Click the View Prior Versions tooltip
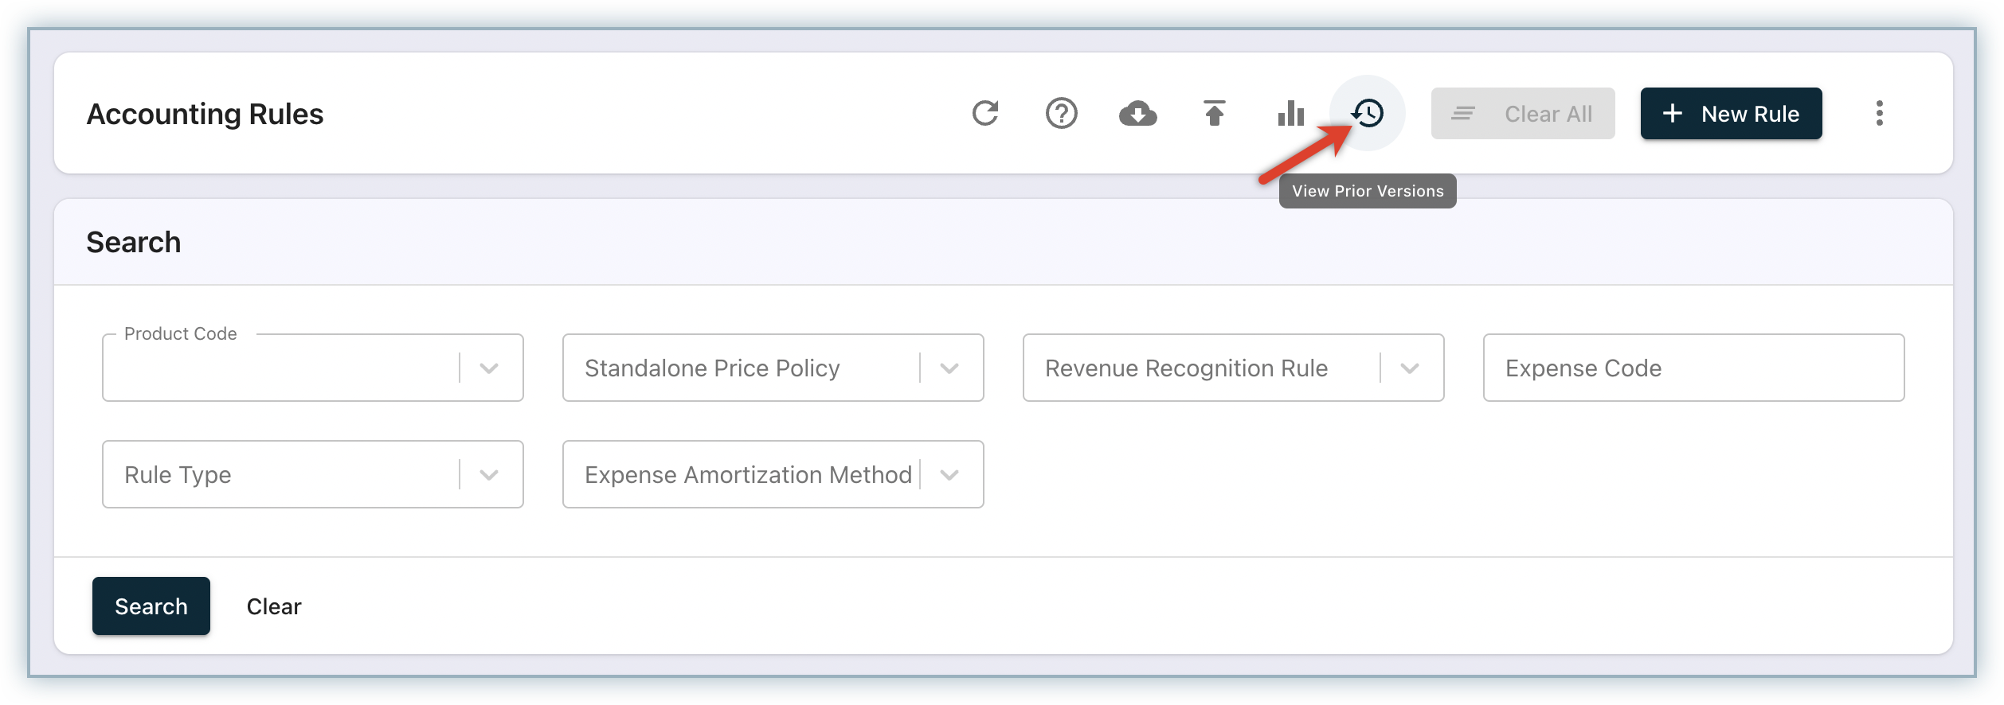Image resolution: width=2004 pixels, height=705 pixels. click(1368, 191)
